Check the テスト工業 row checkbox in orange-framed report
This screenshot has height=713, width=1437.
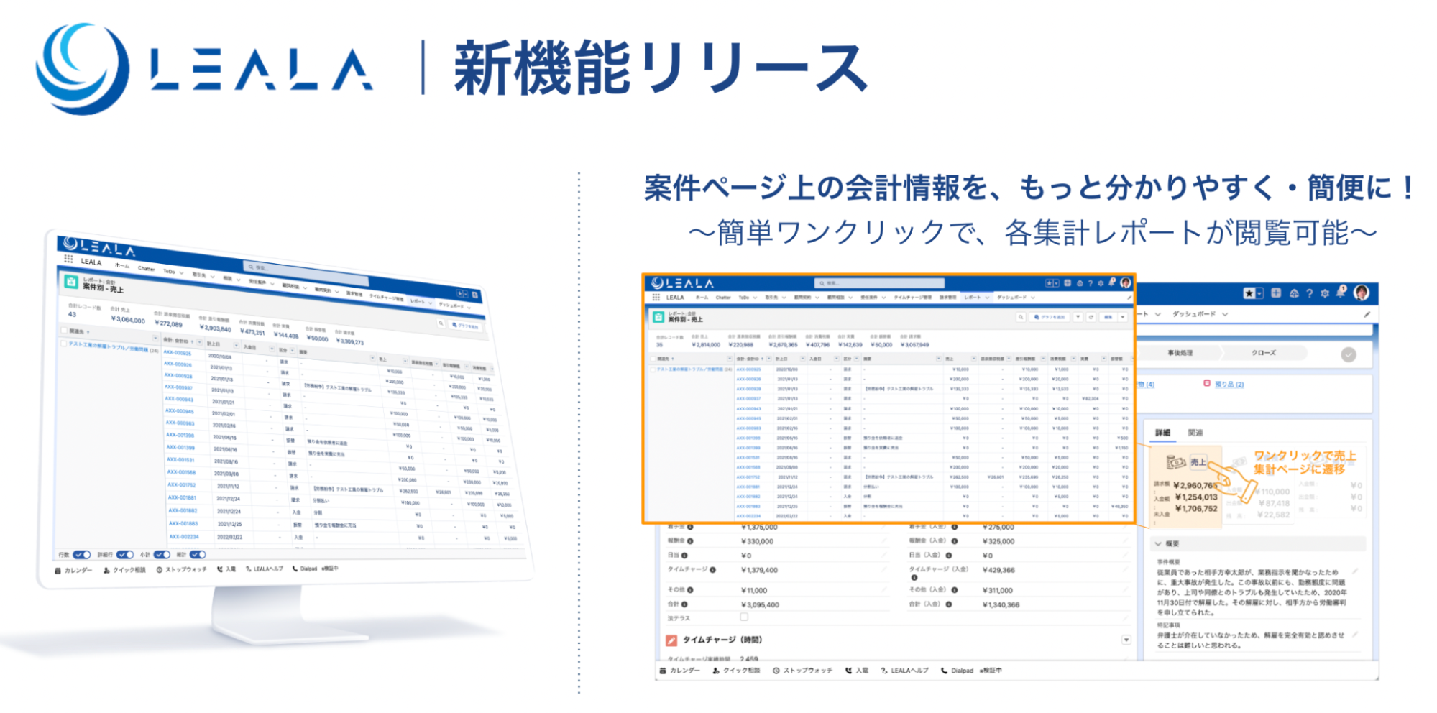pyautogui.click(x=653, y=369)
